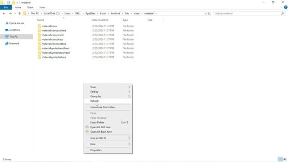Choose Open Git GUI here
Image resolution: width=288 pixels, height=162 pixels.
coord(108,127)
